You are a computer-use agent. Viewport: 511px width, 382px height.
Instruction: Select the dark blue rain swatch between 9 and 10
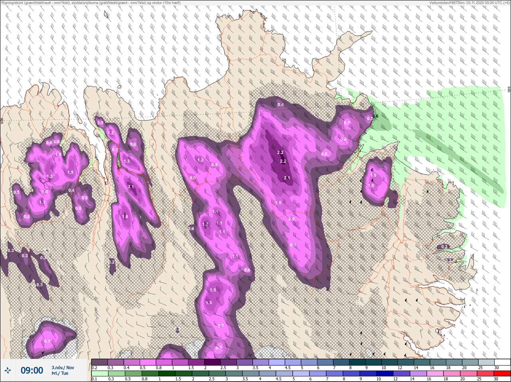368,374
